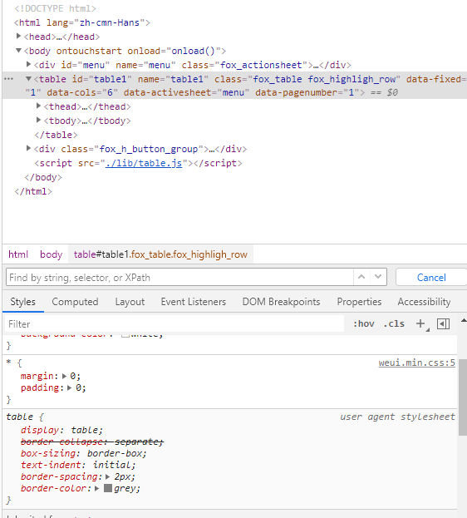Screen dimensions: 467x518
Task: Click the 'table {' selector text
Action: coord(25,417)
